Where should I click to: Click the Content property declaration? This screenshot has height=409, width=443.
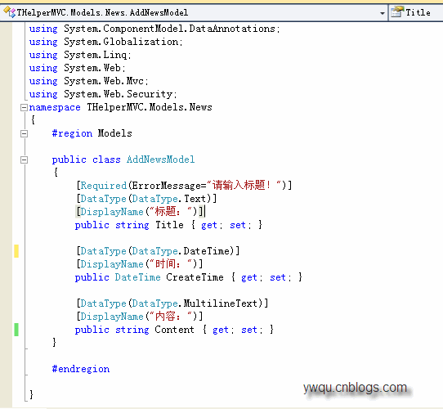174,330
